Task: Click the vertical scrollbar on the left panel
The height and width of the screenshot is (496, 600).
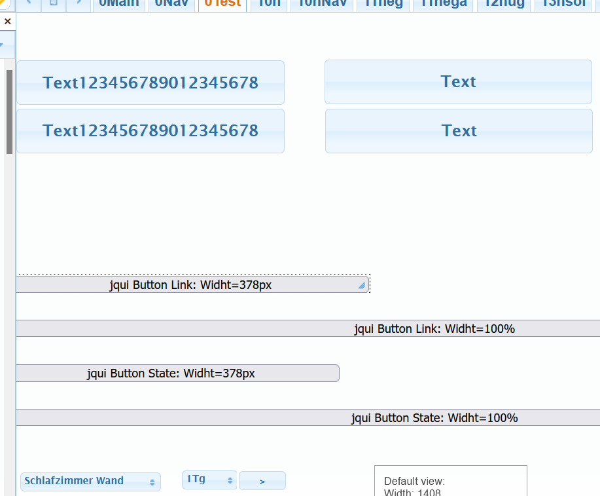Action: coord(9,111)
